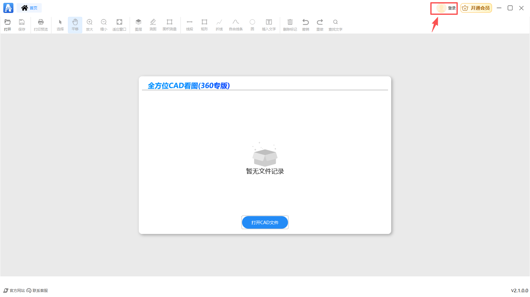Viewport: 530px width, 297px height.
Task: Choose the 自由线条 freehand line tool
Action: [x=235, y=25]
